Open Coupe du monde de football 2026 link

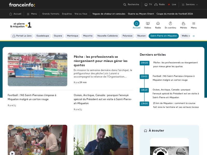[x=174, y=14]
